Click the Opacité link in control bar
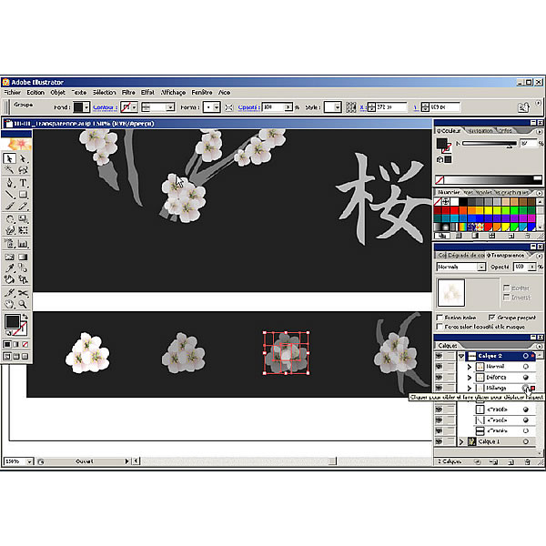The height and width of the screenshot is (546, 546). pyautogui.click(x=248, y=107)
